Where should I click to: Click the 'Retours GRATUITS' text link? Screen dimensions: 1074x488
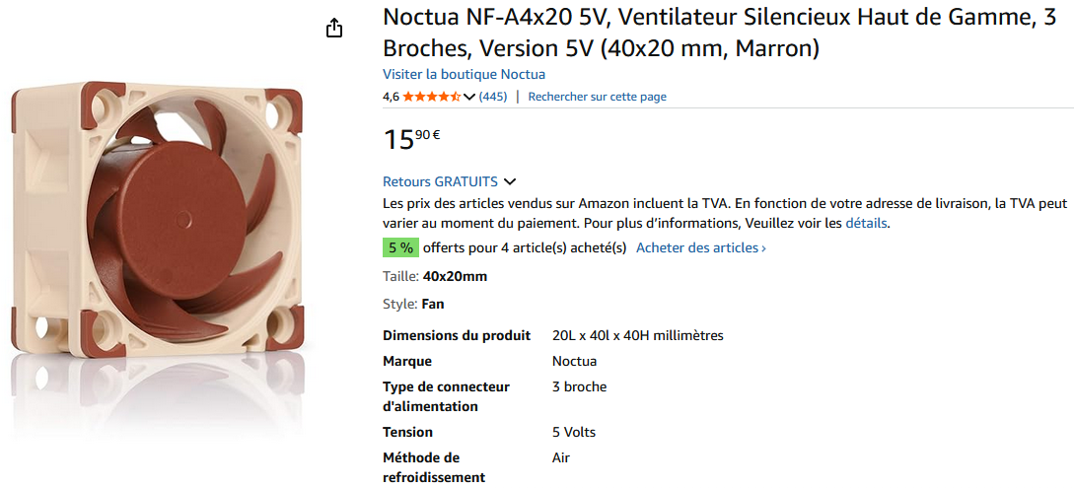point(440,181)
